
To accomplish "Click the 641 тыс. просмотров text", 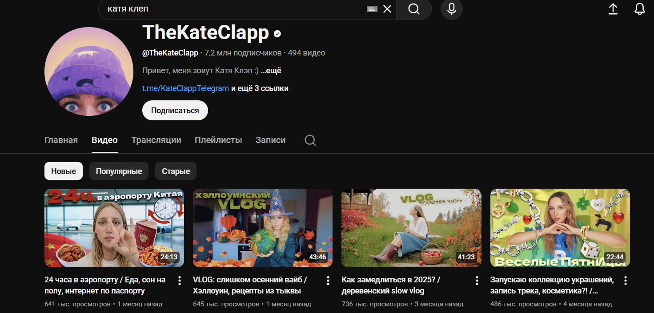I will point(77,304).
